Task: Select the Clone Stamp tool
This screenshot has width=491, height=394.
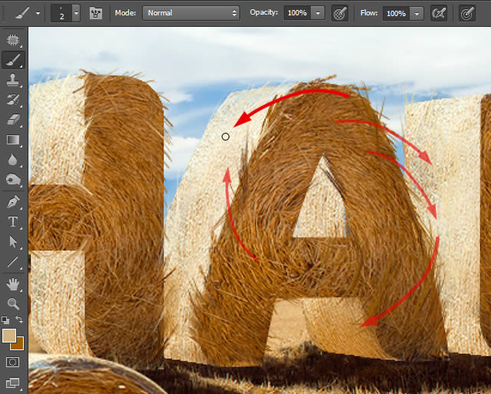Action: (x=13, y=80)
